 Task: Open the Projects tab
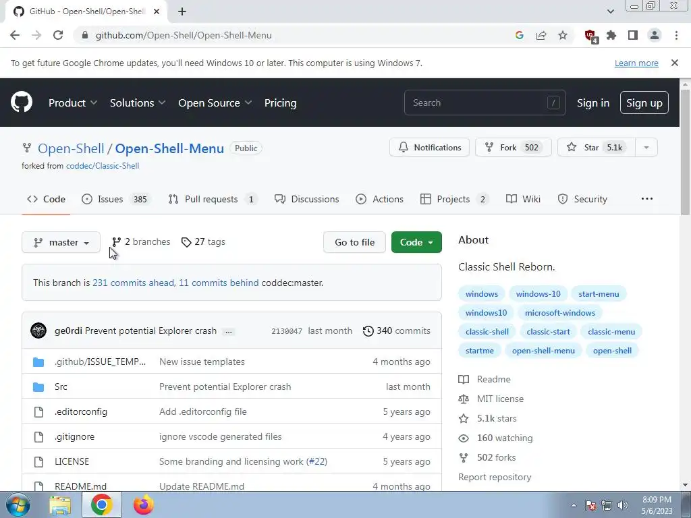(455, 199)
